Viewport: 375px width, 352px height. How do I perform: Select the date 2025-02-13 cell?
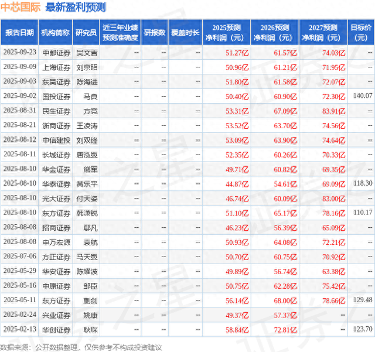pyautogui.click(x=19, y=329)
